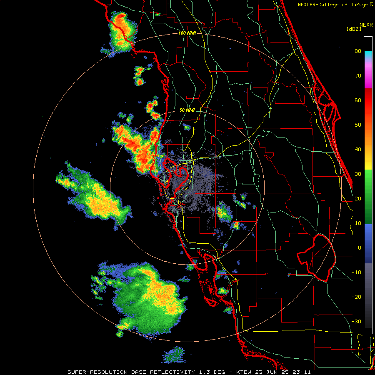Screen dimensions: 375x375
Task: Click the 0 value on dBZ scale
Action: pyautogui.click(x=360, y=248)
